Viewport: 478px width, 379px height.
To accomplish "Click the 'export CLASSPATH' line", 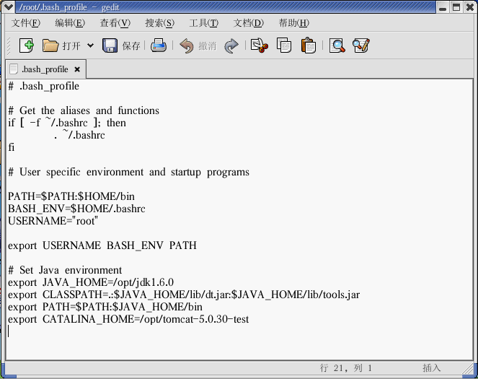I will (184, 295).
